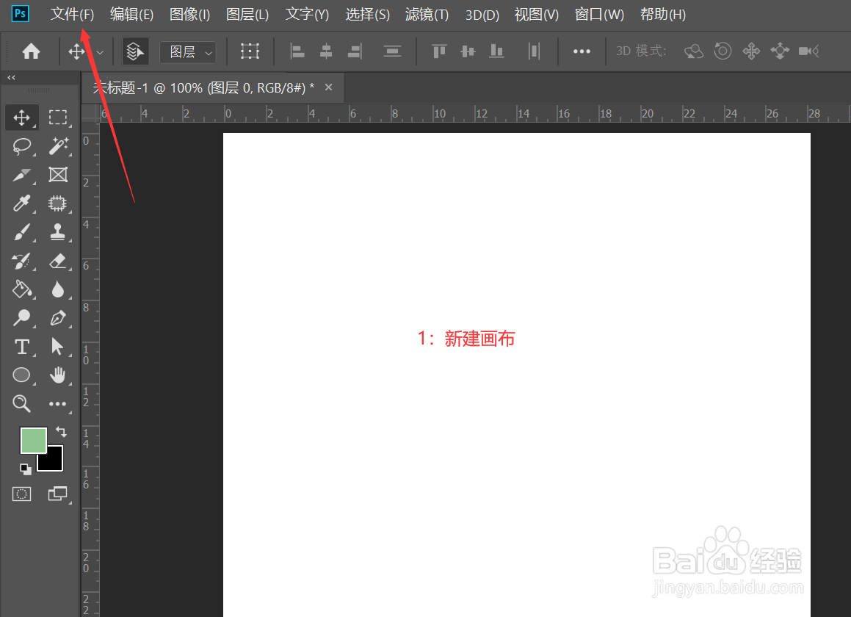Align top edges button
This screenshot has height=617, width=851.
pyautogui.click(x=439, y=51)
